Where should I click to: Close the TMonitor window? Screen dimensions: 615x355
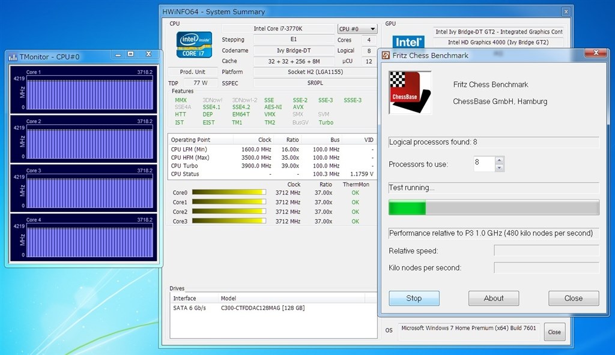(148, 54)
